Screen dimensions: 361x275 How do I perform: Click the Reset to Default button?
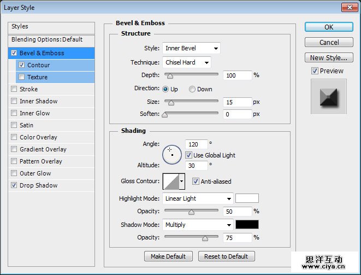(x=226, y=256)
